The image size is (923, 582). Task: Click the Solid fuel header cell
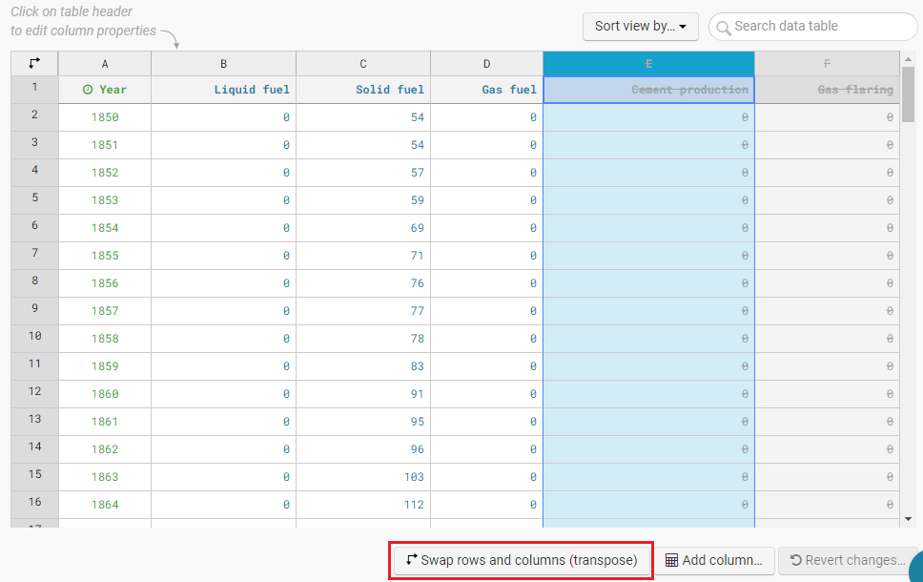[x=363, y=90]
